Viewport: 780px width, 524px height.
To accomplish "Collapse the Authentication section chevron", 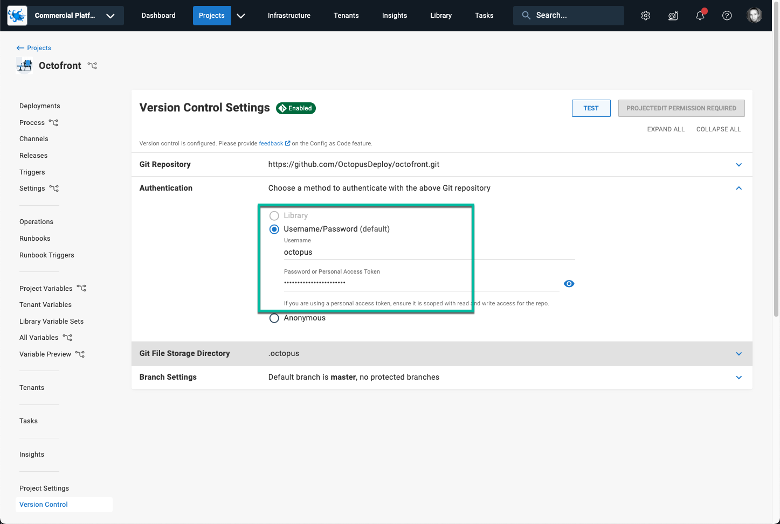I will (x=738, y=188).
